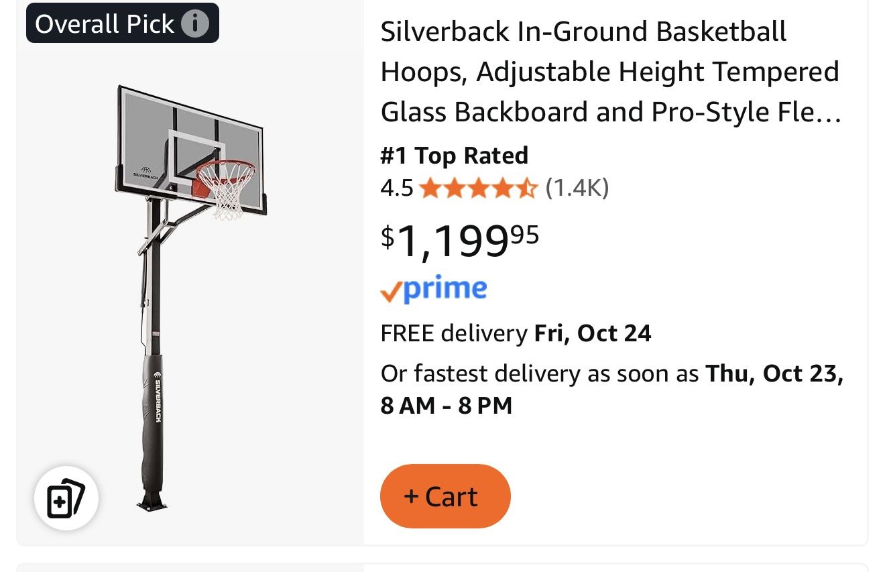Click the 4.5 rating value to expand reviews
885x572 pixels.
tap(396, 188)
